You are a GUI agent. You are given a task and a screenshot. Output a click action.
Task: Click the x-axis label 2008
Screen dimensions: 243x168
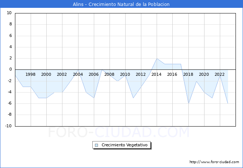pyautogui.click(x=109, y=74)
